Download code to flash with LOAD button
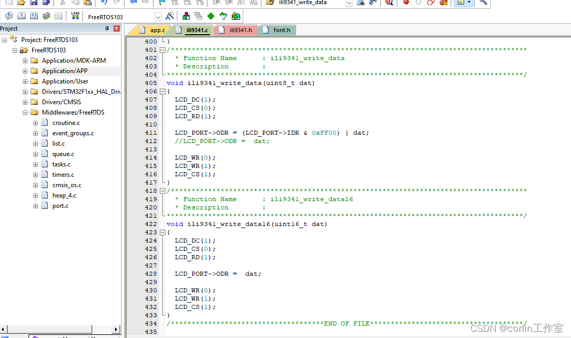 pyautogui.click(x=75, y=16)
